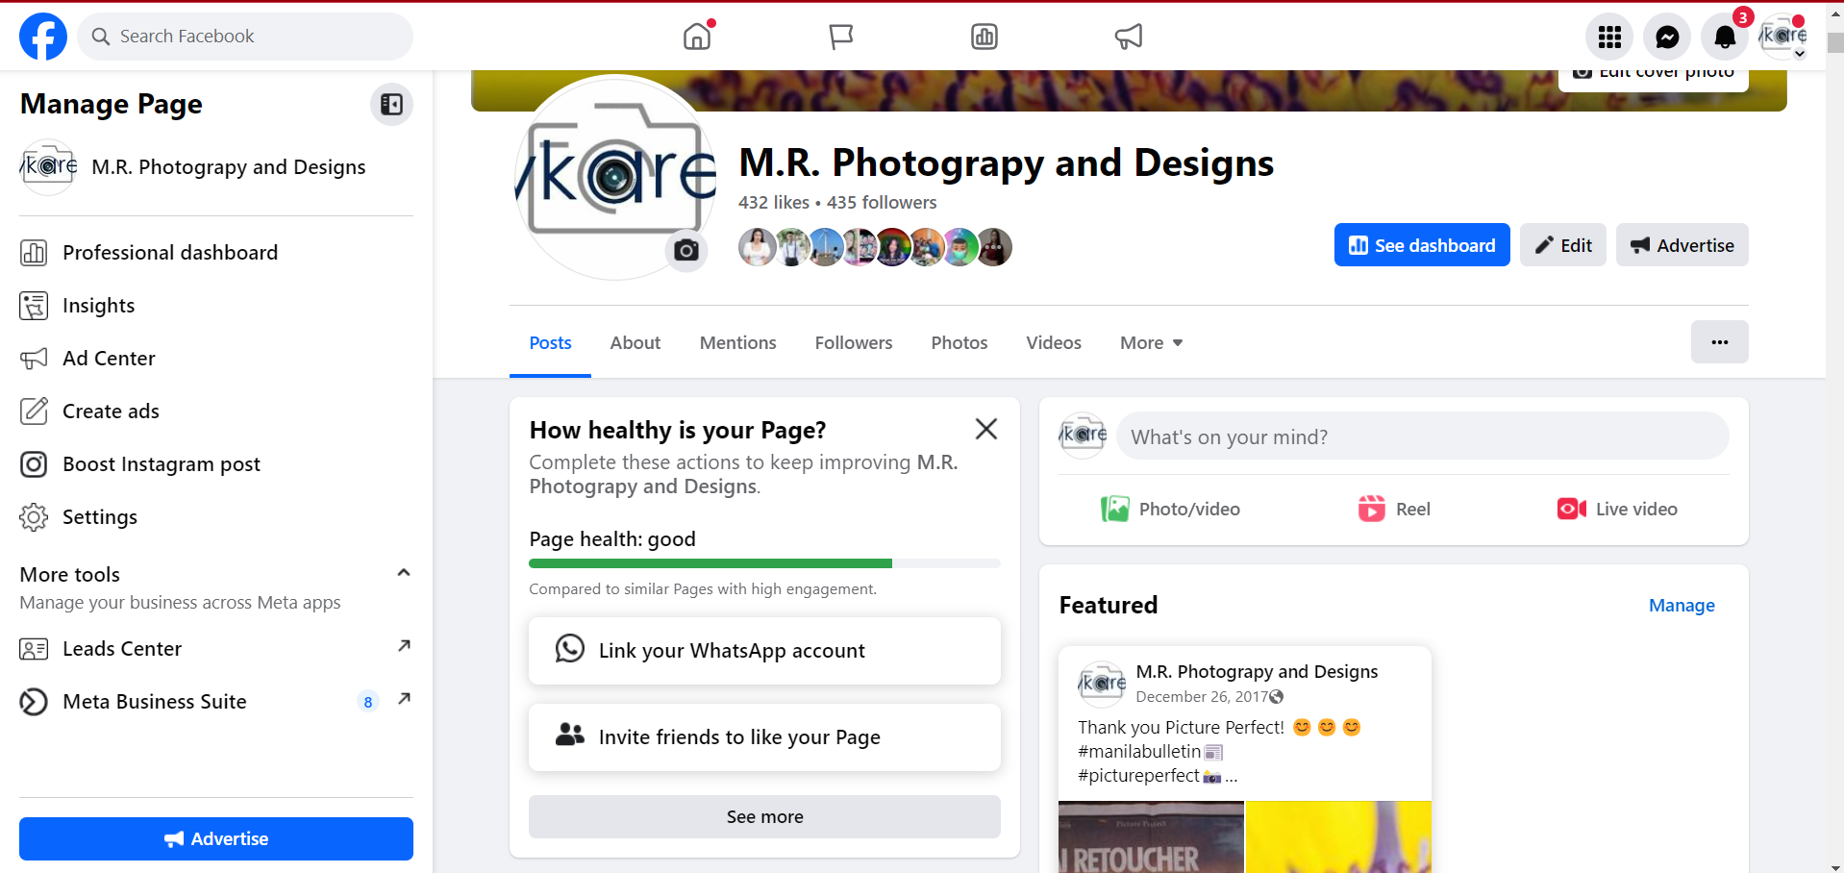
Task: Select the Posts tab
Action: (550, 343)
